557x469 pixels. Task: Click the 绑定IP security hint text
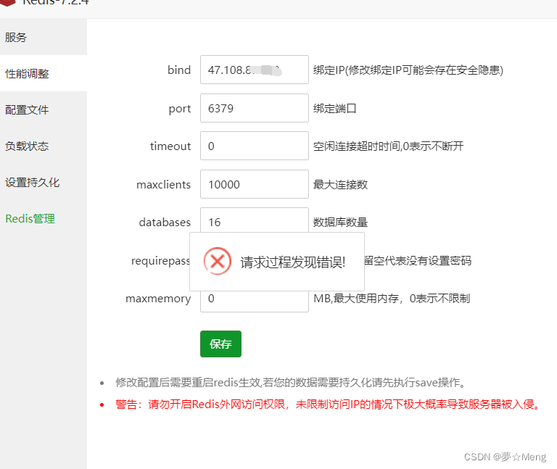408,70
